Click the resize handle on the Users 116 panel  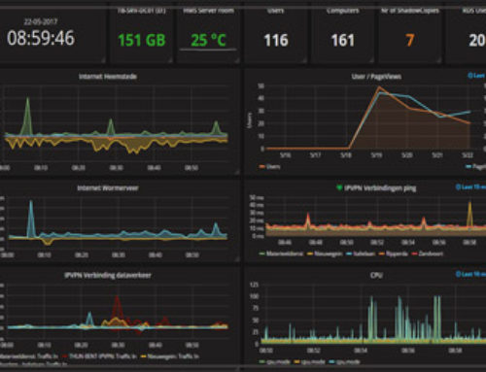304,60
